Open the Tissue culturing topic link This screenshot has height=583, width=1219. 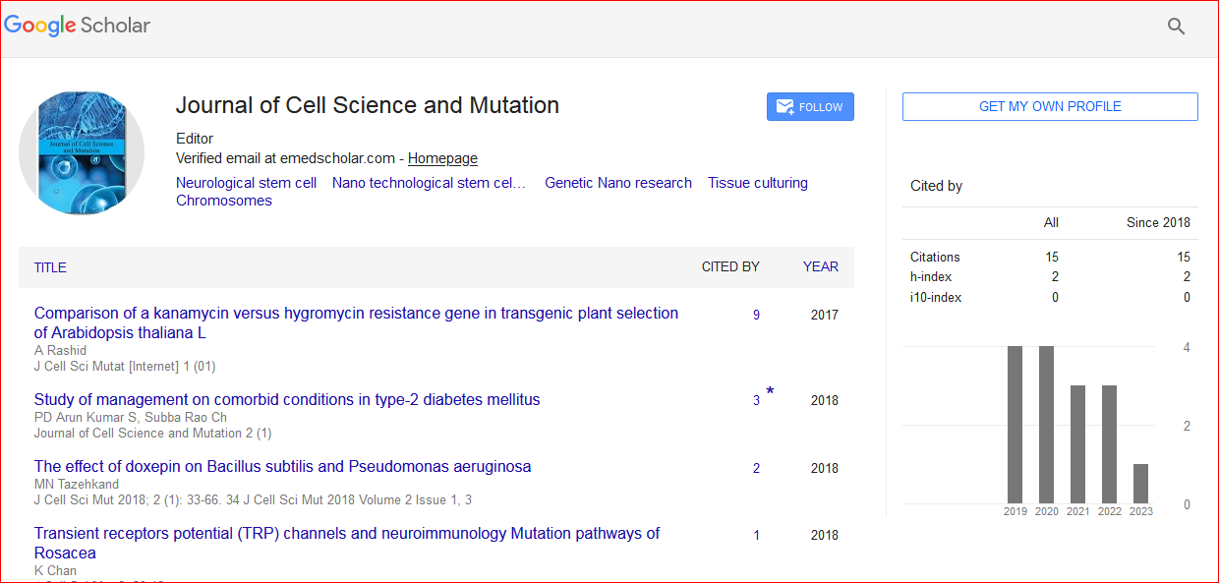pyautogui.click(x=757, y=183)
